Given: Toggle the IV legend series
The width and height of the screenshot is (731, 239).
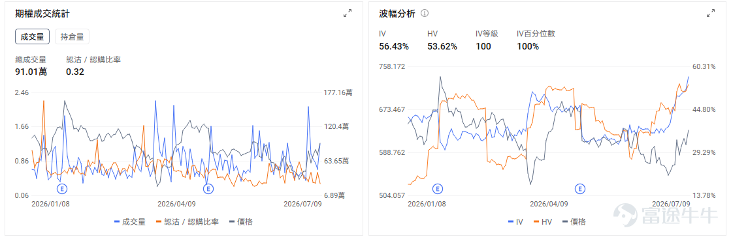Looking at the screenshot, I should click(x=515, y=222).
